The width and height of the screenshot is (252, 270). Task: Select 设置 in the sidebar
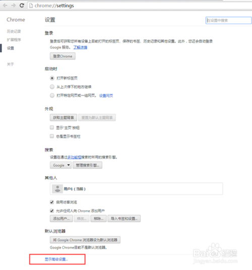pos(11,48)
